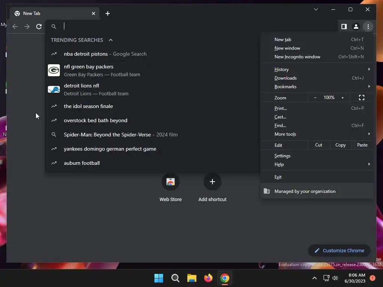Show hidden icons in system tray
Image resolution: width=383 pixels, height=287 pixels.
tap(315, 278)
